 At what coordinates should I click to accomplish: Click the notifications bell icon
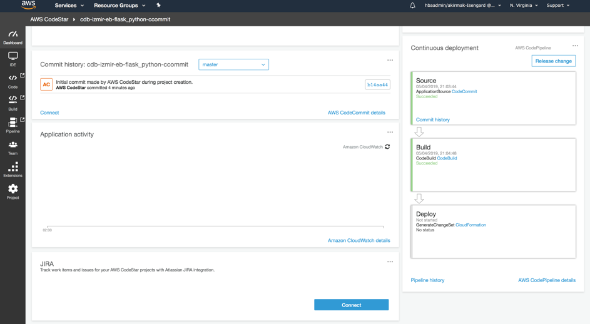[x=412, y=5]
